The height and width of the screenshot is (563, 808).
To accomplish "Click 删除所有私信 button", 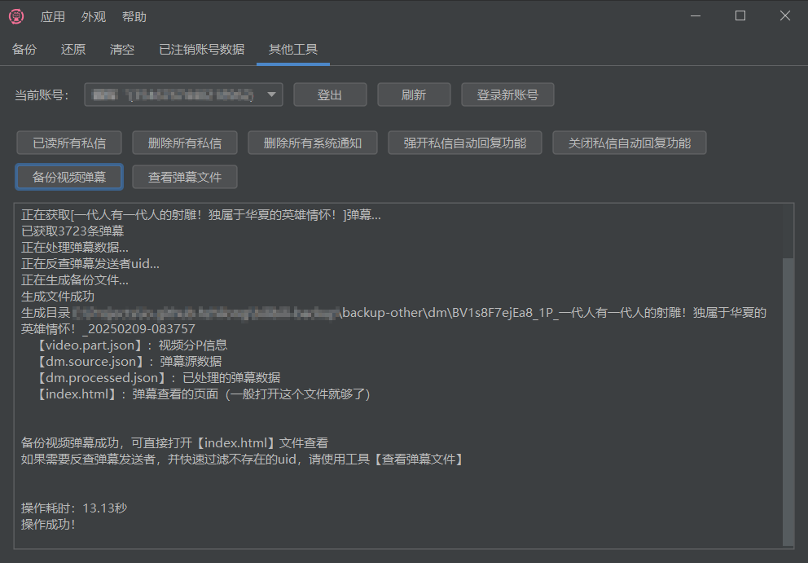I will coord(184,143).
